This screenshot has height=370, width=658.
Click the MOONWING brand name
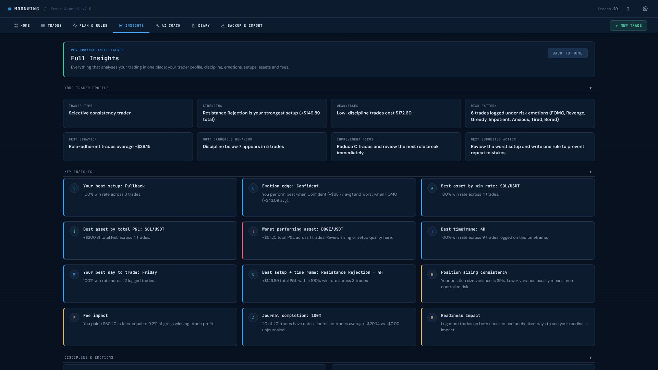(27, 9)
